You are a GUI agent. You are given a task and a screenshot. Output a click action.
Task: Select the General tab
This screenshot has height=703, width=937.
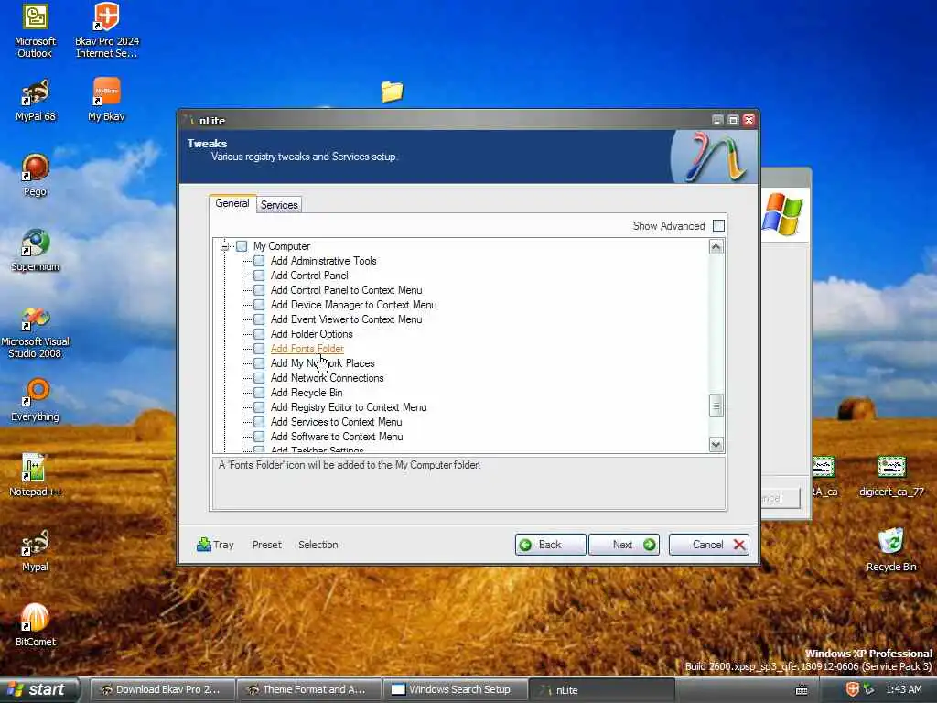point(232,203)
